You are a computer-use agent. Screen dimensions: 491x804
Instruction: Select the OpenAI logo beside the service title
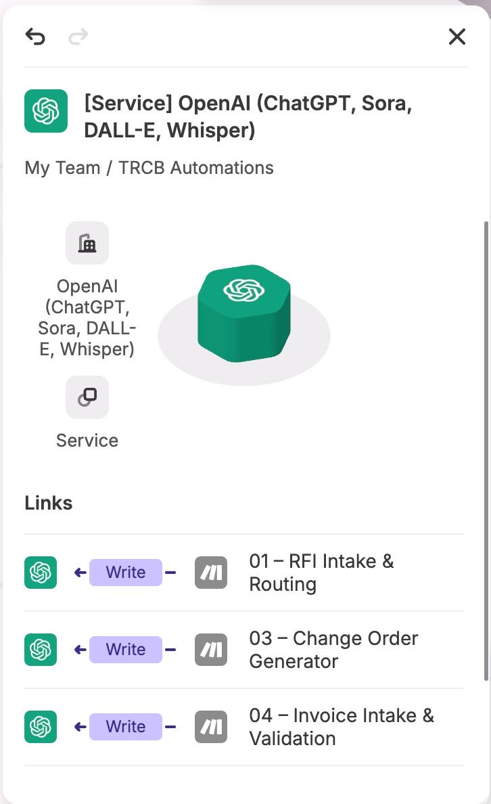pyautogui.click(x=45, y=110)
